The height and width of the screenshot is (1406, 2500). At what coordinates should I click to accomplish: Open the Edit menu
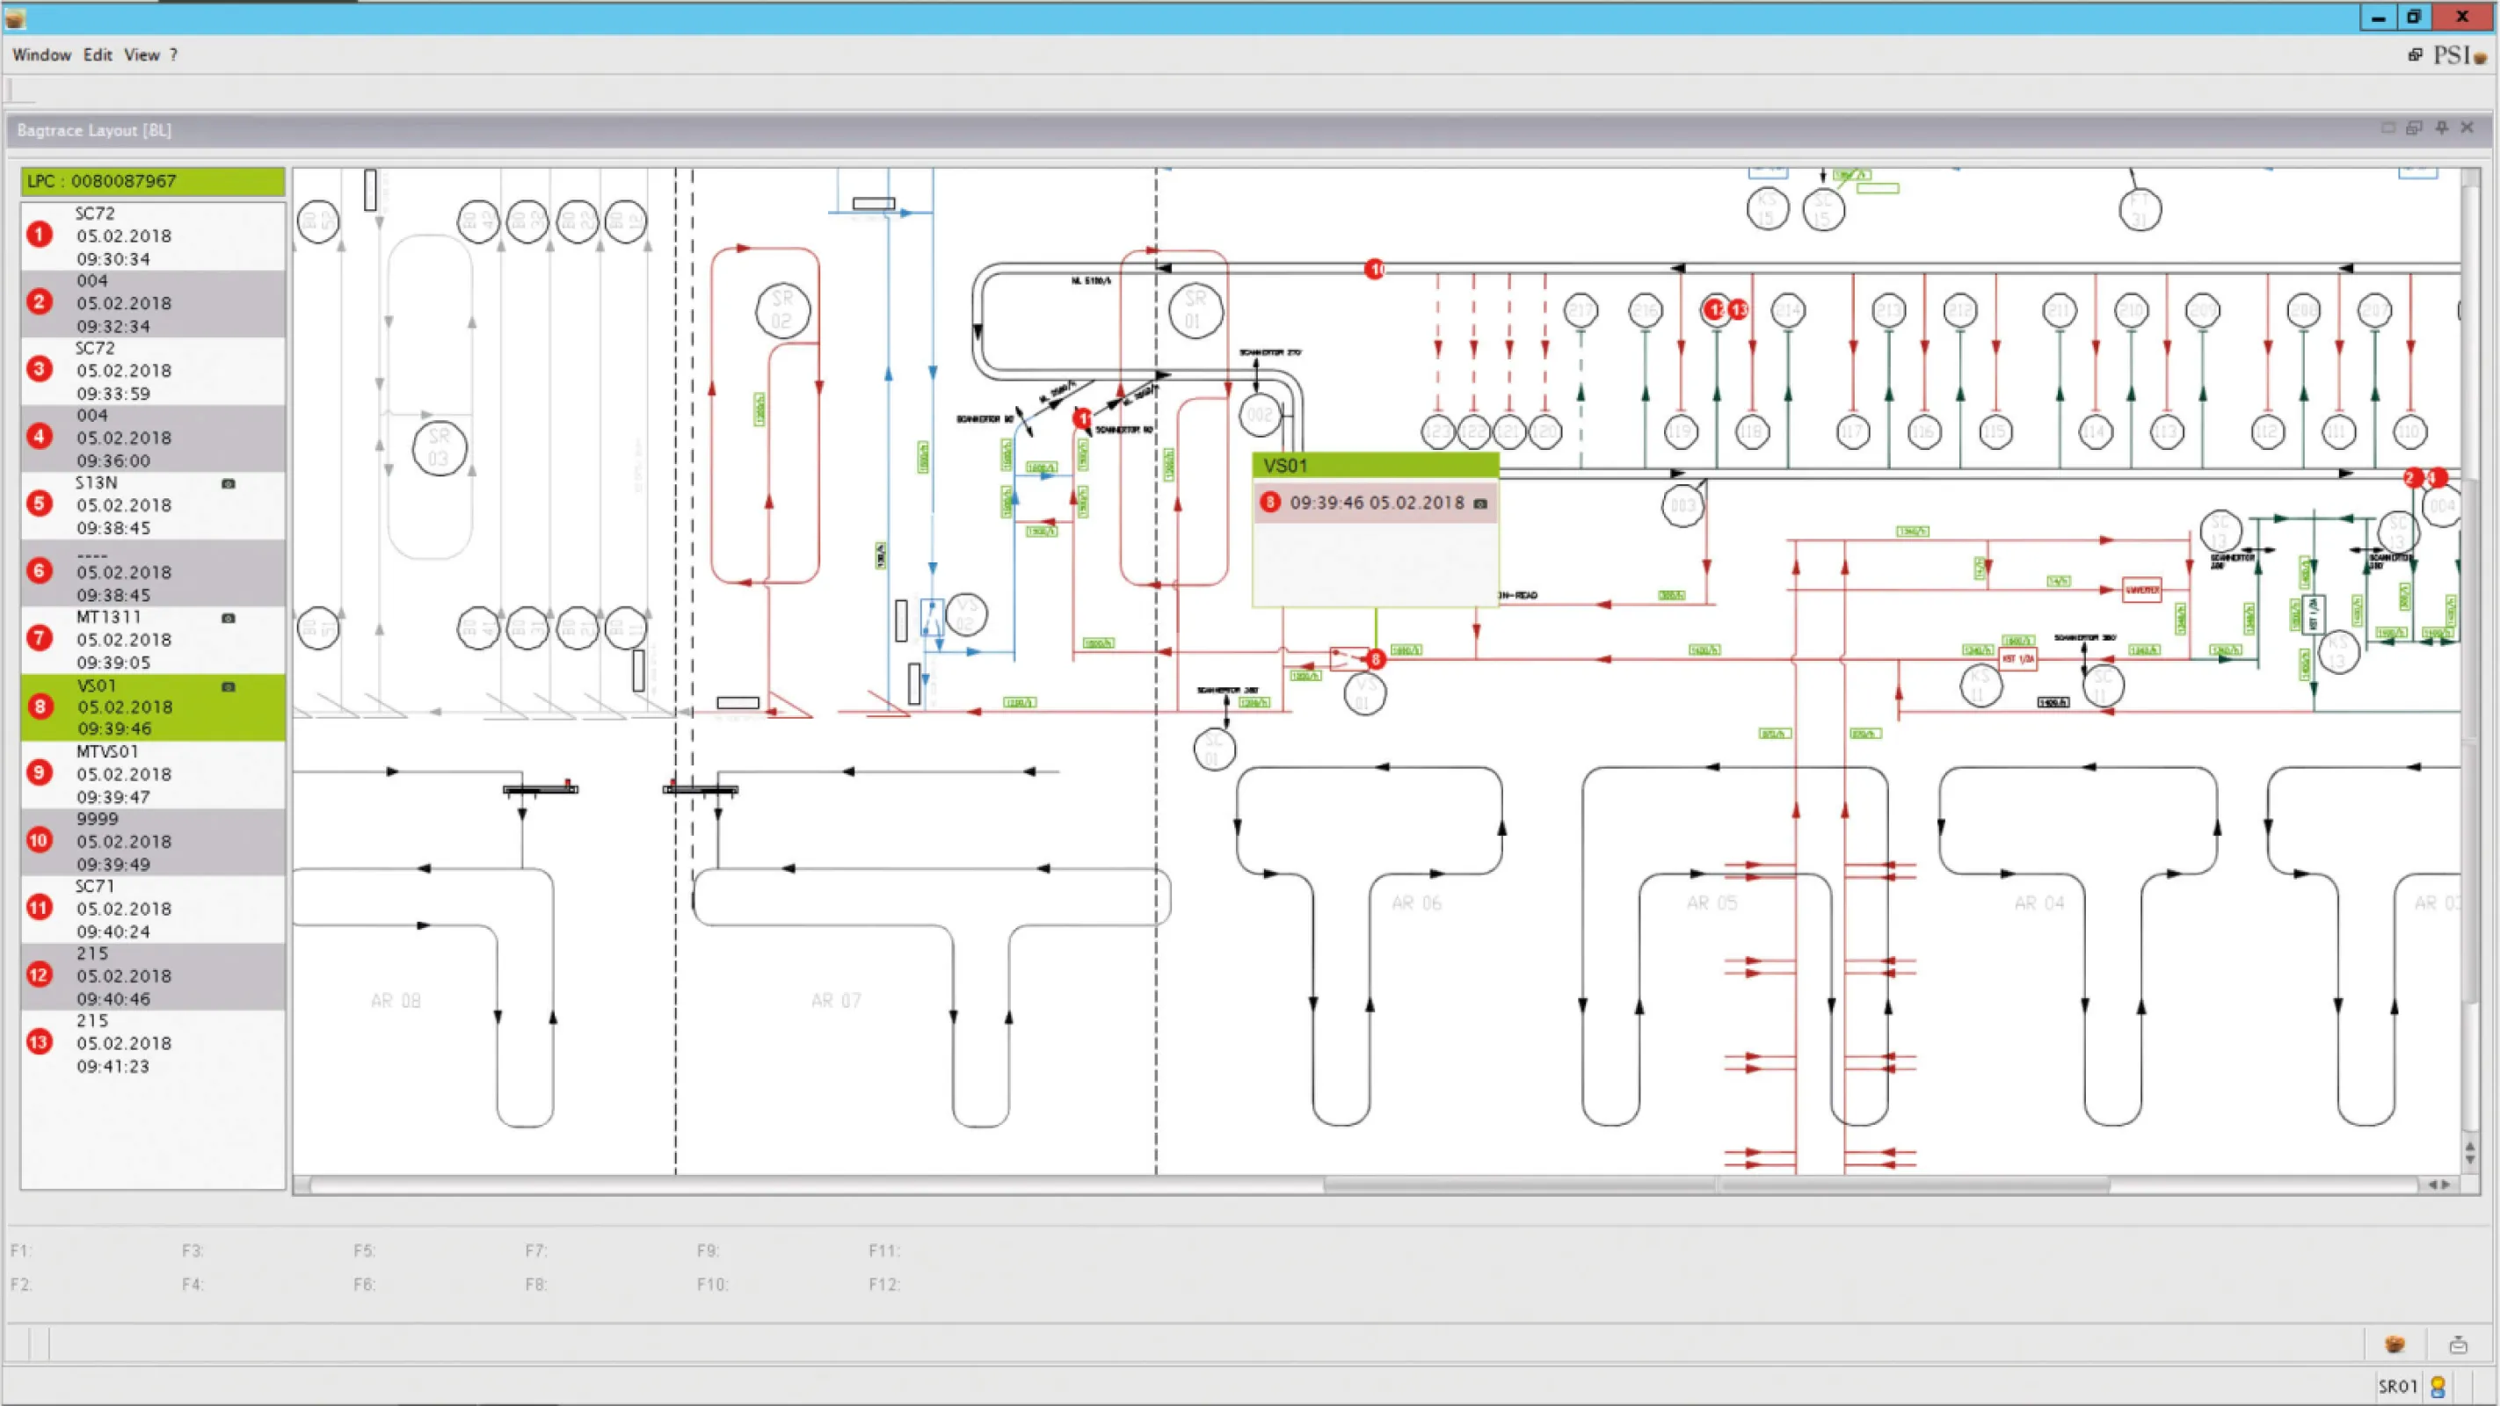pos(97,55)
